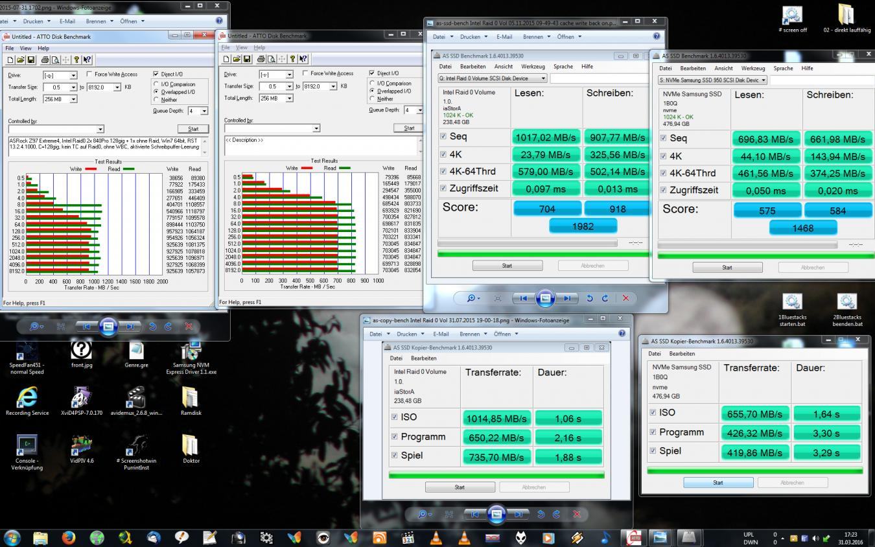Click next image button in as-ssd-bench photo viewer
Screen dimensions: 875x547
(x=567, y=298)
